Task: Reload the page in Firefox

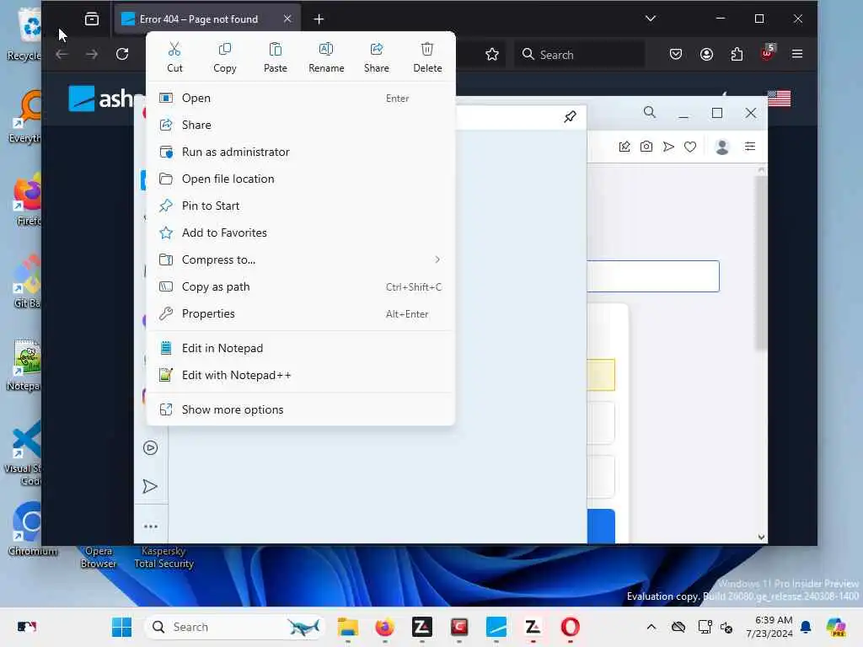Action: pos(122,54)
